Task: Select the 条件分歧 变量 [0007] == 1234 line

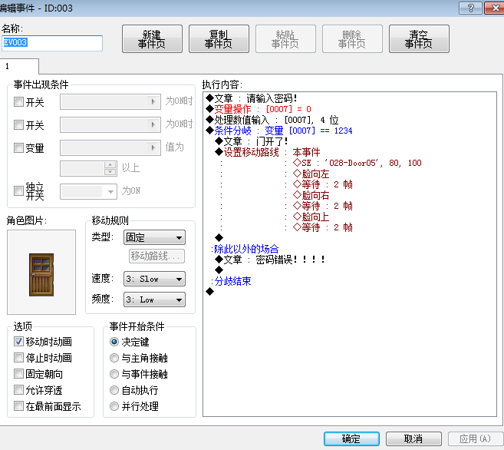Action: (x=279, y=131)
